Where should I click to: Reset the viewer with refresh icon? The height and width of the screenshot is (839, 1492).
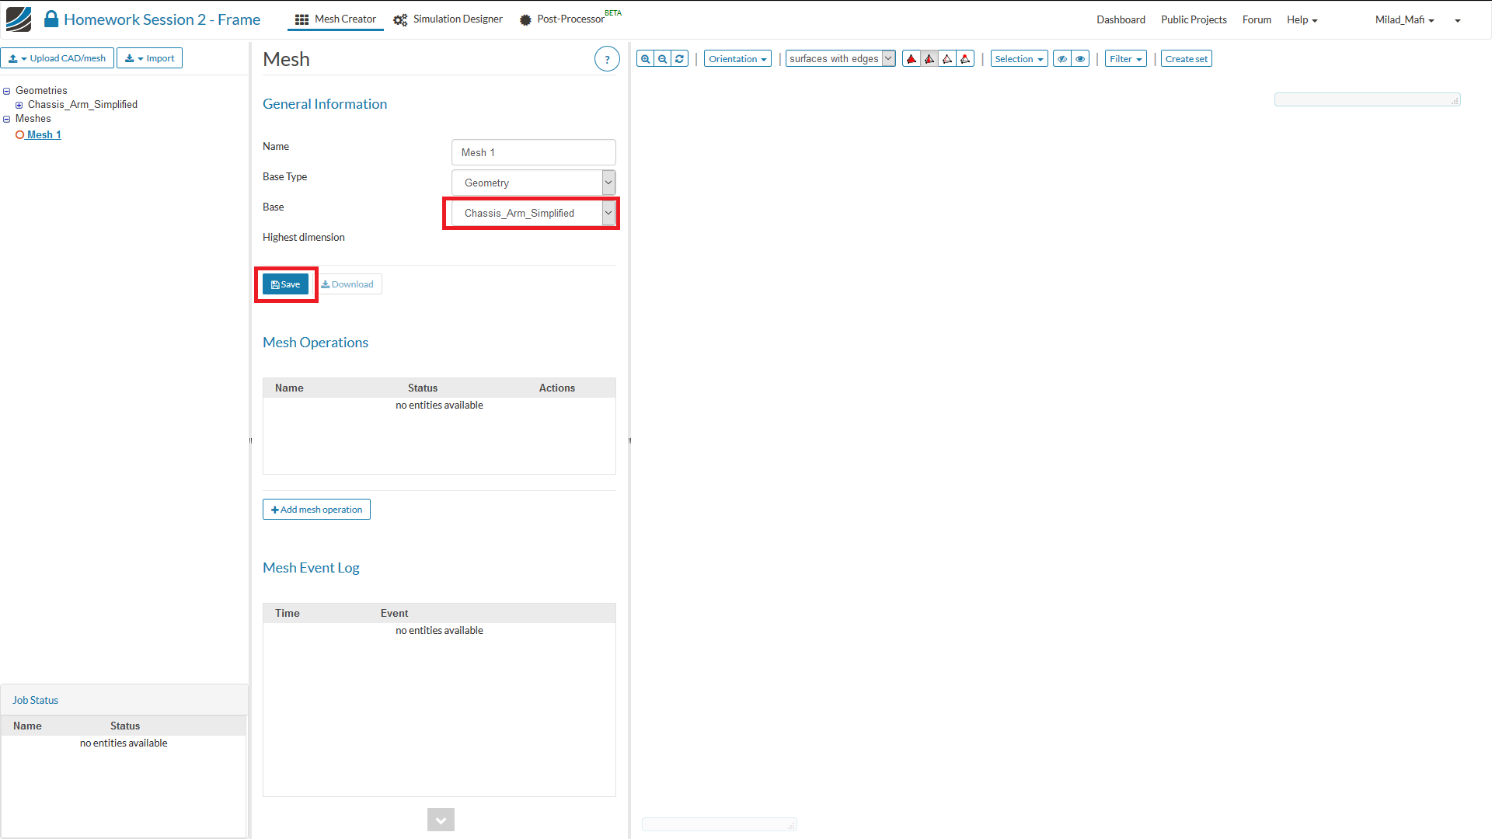680,59
